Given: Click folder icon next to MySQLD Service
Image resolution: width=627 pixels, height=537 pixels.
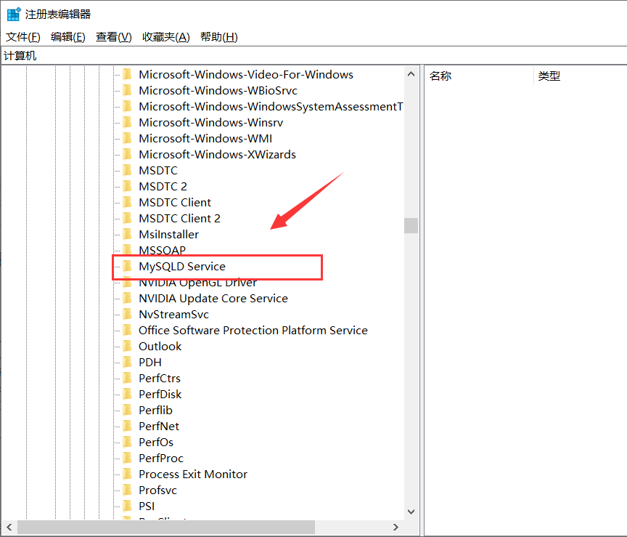Looking at the screenshot, I should coord(127,267).
